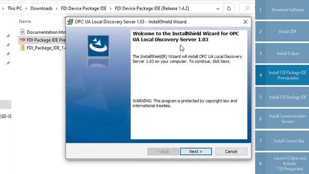Viewport: 309px width, 174px height.
Task: Expand the chevron after Downloads
Action: [56, 9]
